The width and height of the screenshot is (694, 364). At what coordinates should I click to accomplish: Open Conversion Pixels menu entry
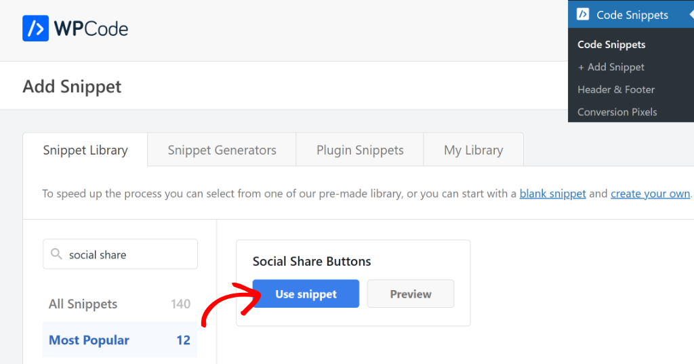tap(617, 112)
